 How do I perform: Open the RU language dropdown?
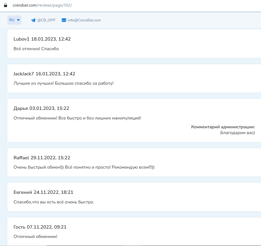pos(14,20)
